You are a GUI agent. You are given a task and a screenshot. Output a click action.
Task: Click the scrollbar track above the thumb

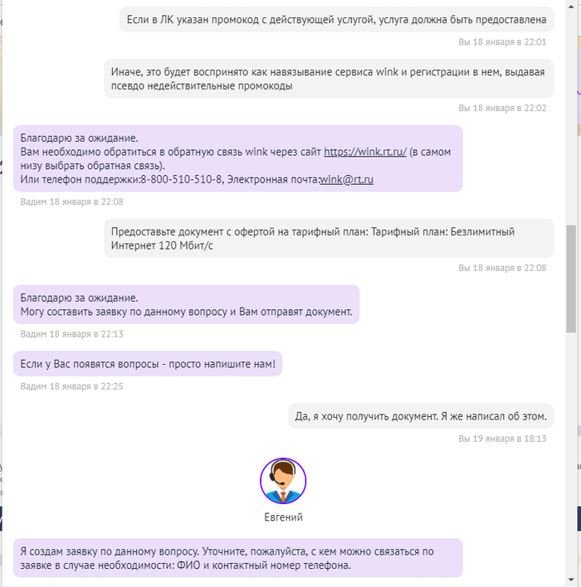click(x=571, y=118)
